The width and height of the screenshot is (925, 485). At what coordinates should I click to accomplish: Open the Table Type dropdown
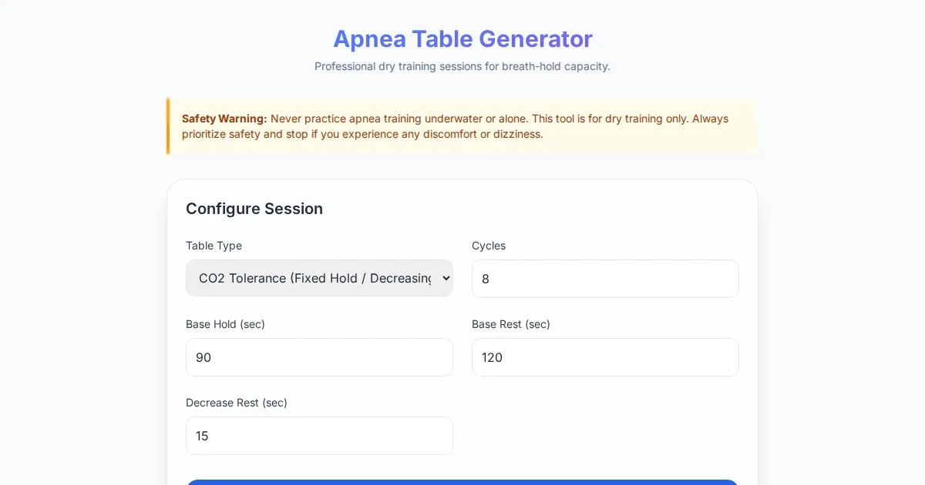(x=319, y=278)
